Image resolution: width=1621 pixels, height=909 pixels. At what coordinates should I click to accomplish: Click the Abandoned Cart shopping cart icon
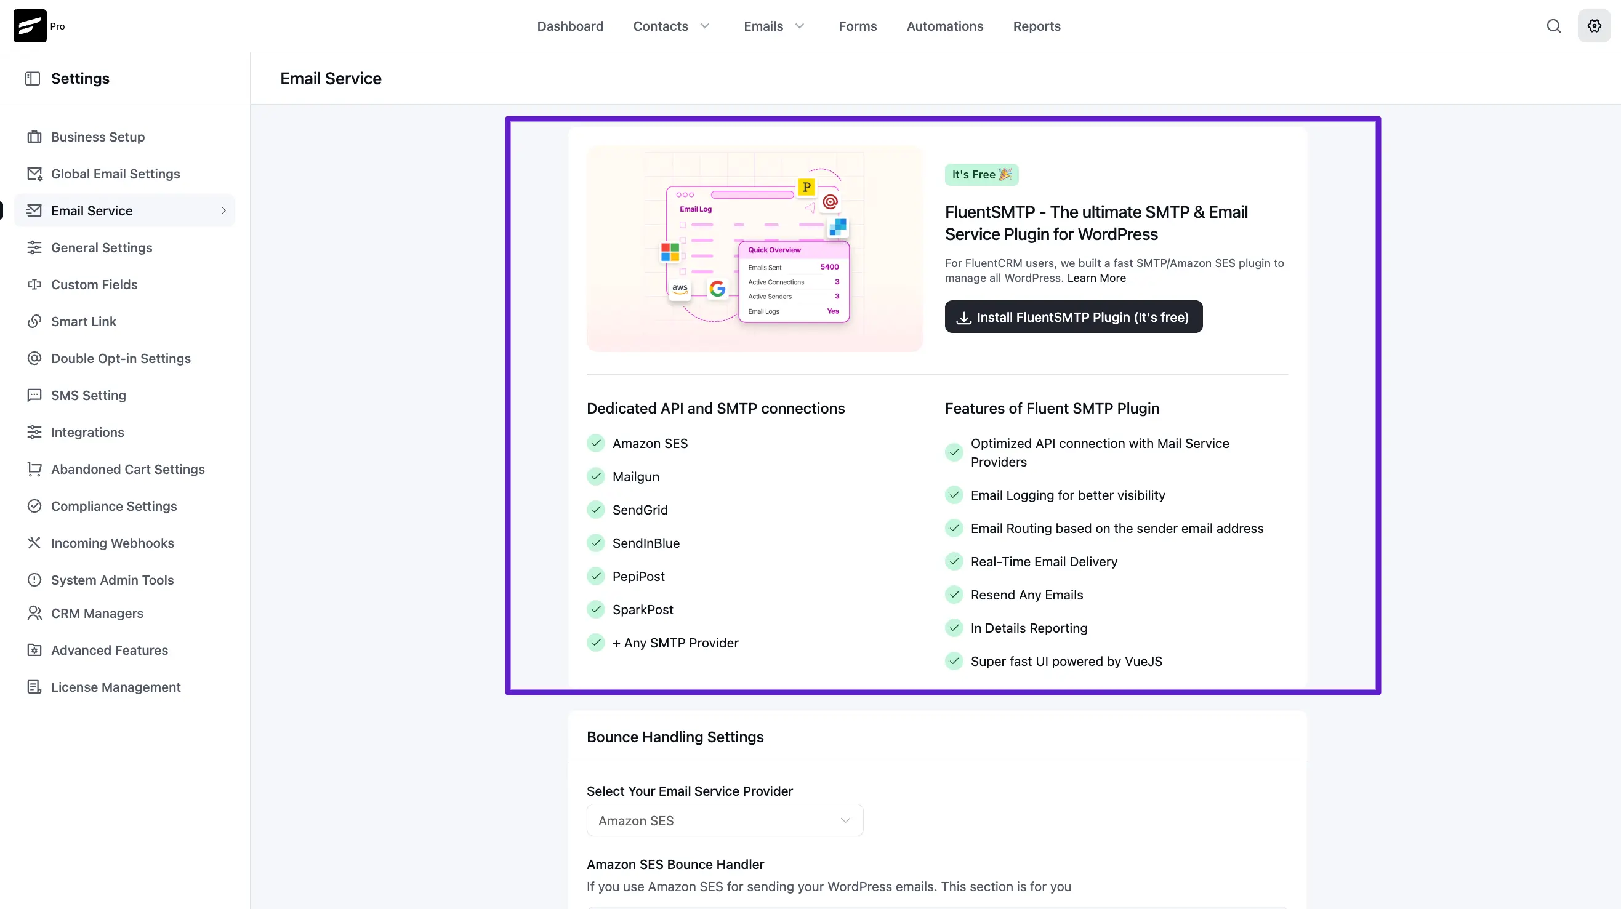(x=34, y=470)
